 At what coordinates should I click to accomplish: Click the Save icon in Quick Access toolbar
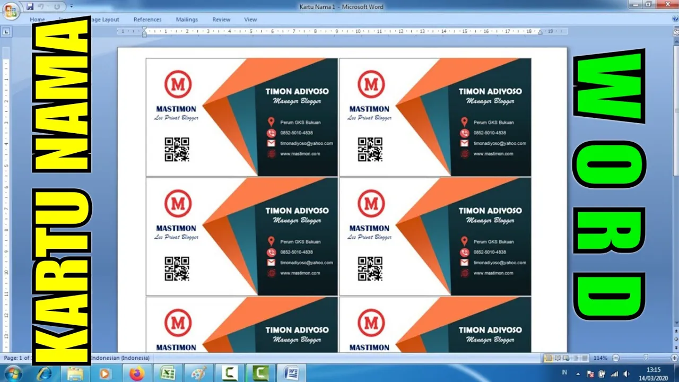[30, 6]
